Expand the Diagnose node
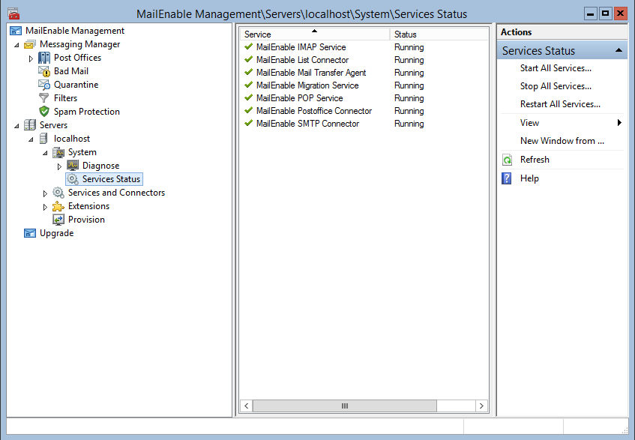This screenshot has height=440, width=635. pos(59,166)
